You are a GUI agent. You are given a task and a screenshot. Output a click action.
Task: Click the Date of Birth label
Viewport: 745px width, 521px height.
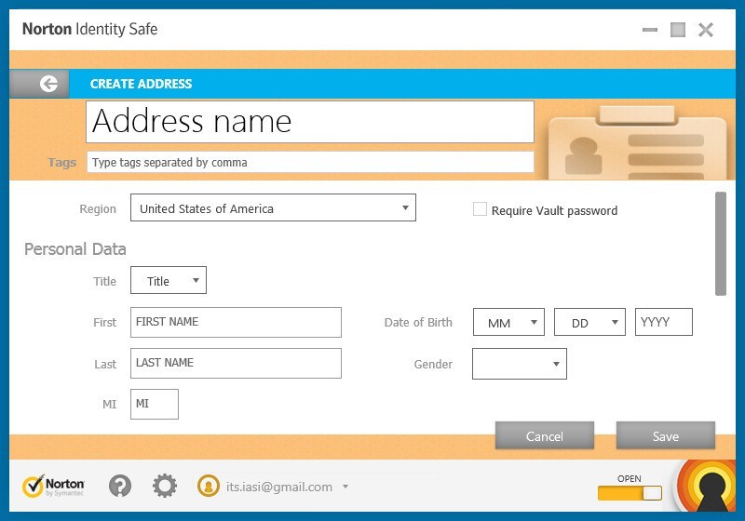418,323
